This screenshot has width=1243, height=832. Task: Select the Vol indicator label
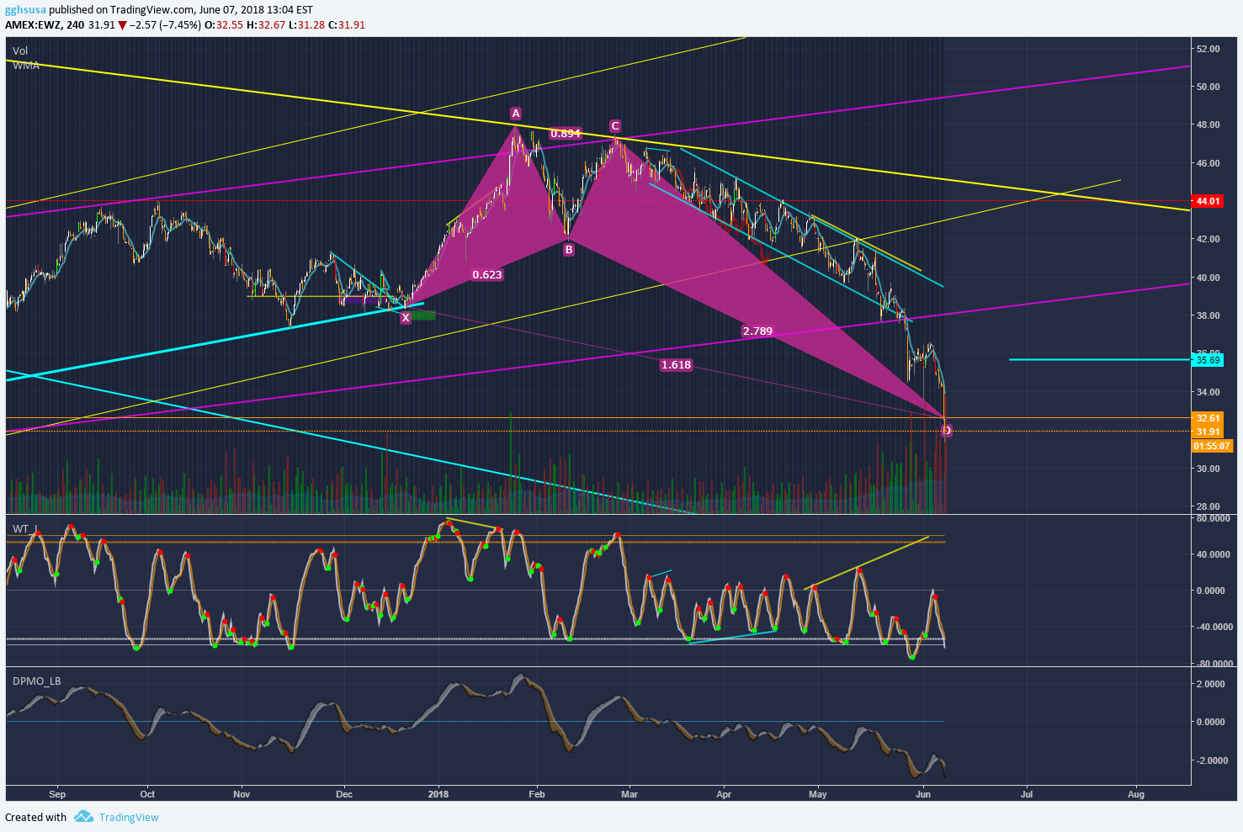coord(20,51)
